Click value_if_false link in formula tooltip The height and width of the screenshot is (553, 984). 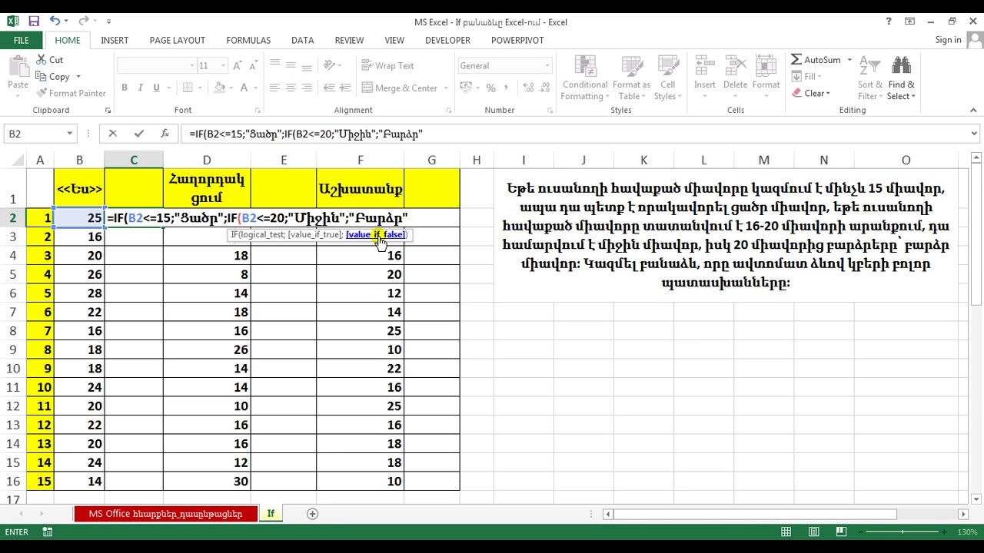pos(376,235)
